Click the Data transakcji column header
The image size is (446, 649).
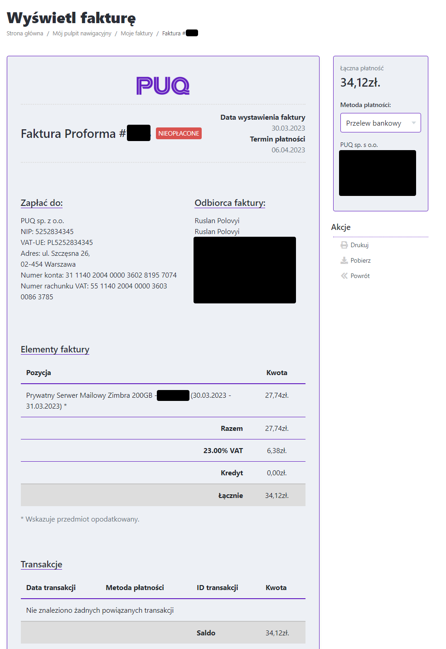[51, 588]
